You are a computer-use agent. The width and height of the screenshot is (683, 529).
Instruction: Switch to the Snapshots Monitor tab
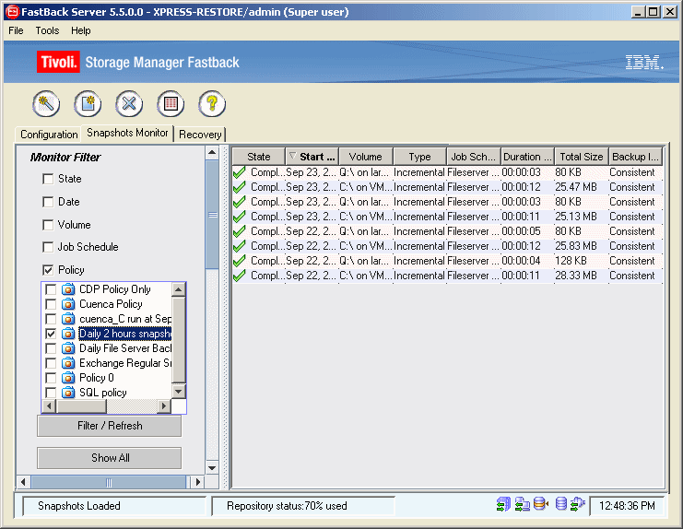click(x=127, y=133)
